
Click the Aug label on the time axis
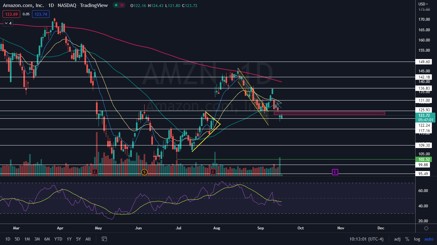click(217, 228)
